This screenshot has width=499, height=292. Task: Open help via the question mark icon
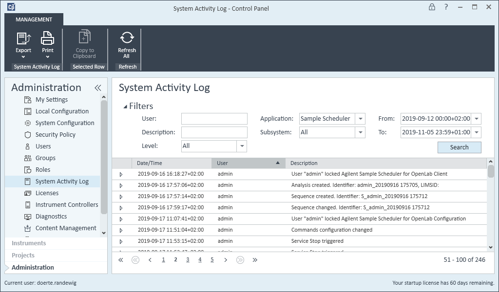[x=446, y=7]
